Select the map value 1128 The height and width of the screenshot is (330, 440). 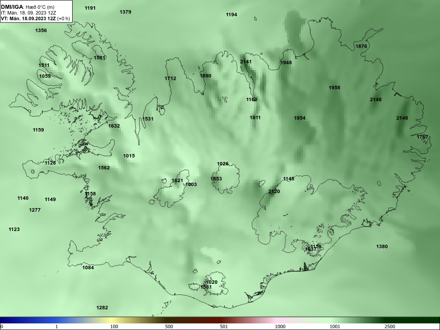click(x=50, y=163)
